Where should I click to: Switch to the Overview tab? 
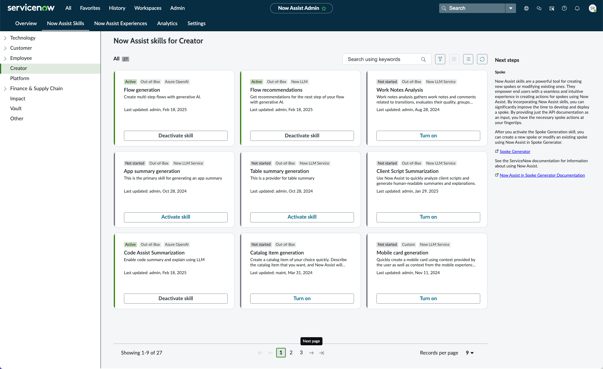point(26,23)
